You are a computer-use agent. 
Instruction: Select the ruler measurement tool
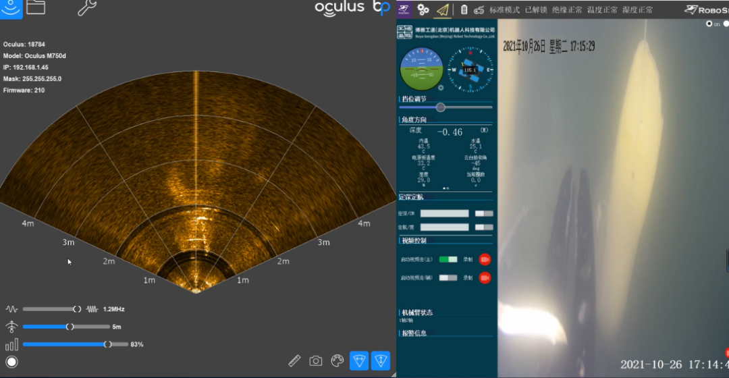coord(294,361)
